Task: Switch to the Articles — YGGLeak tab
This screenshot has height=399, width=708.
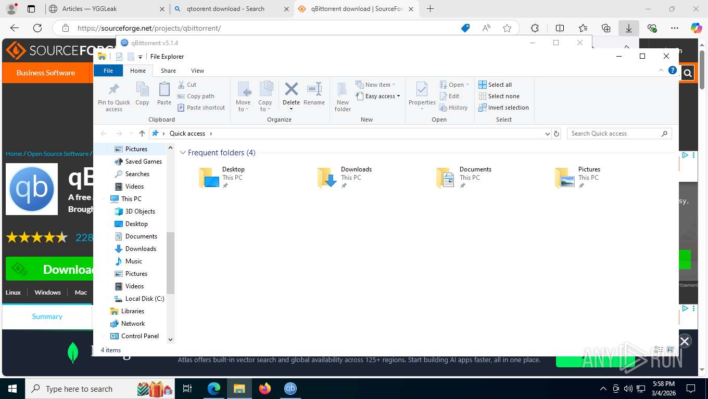Action: coord(106,9)
